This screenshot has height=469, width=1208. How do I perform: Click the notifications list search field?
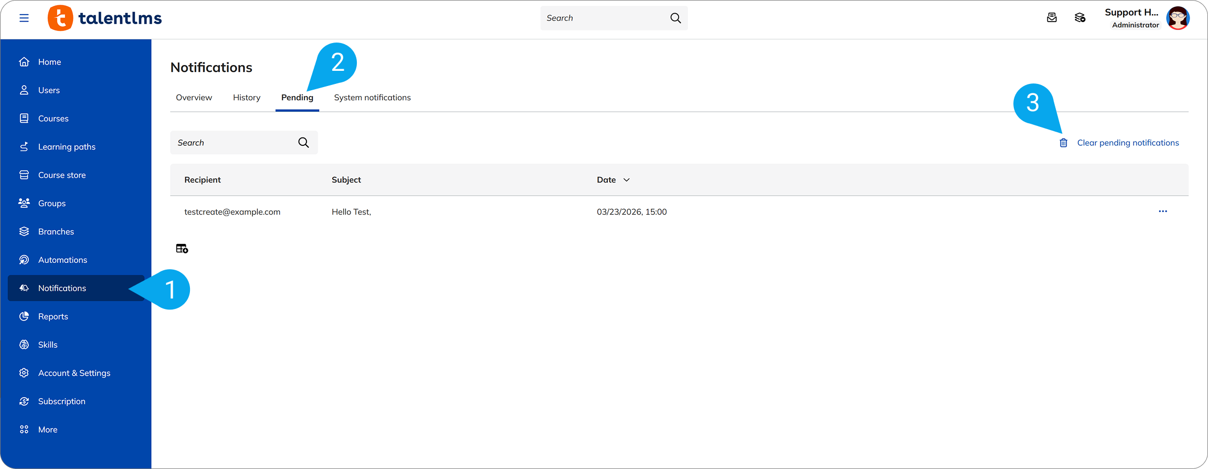[x=234, y=143]
